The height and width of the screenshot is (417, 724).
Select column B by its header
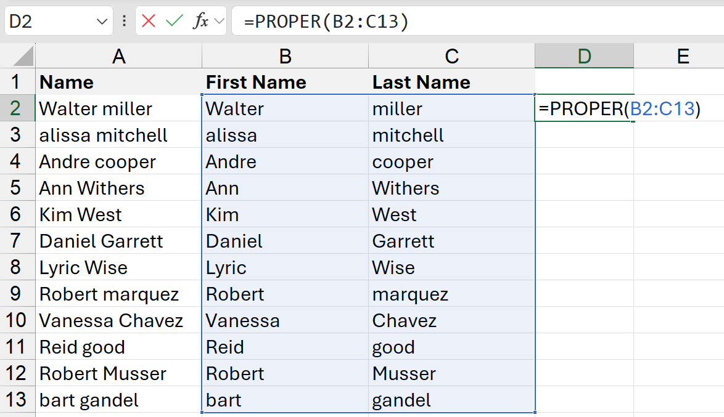285,55
